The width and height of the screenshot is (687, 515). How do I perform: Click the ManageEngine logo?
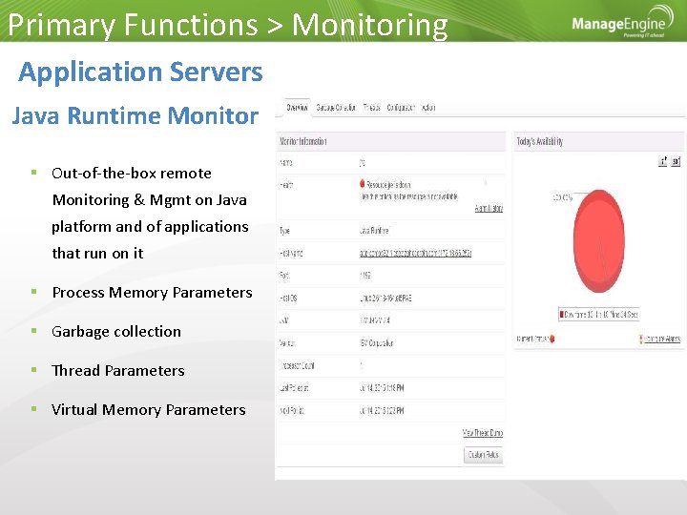(622, 22)
